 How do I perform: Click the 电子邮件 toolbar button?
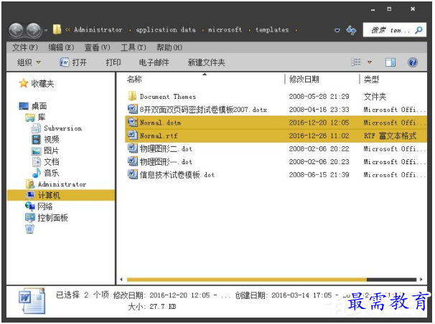154,62
